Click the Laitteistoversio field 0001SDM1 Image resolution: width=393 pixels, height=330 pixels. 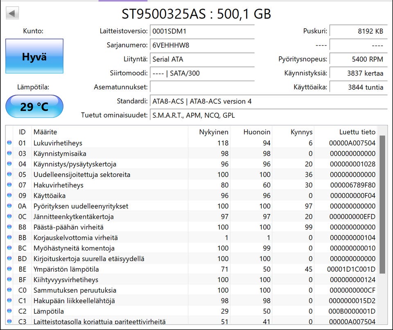[202, 31]
